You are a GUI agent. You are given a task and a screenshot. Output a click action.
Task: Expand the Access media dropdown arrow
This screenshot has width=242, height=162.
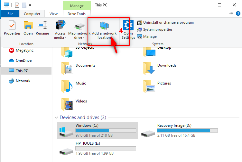point(66,37)
